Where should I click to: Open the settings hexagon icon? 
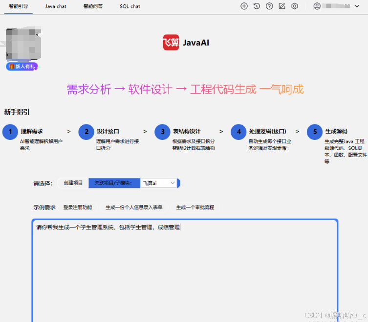[295, 6]
